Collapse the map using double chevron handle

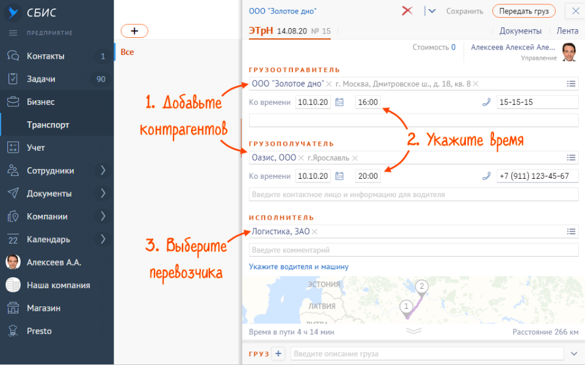pyautogui.click(x=413, y=331)
